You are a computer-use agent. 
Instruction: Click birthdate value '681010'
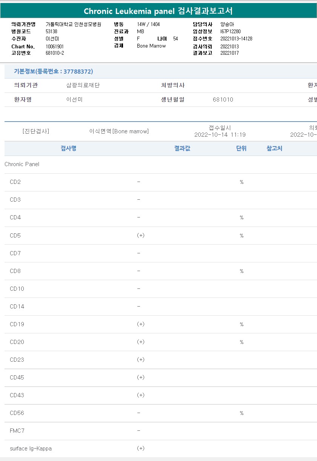pos(223,100)
